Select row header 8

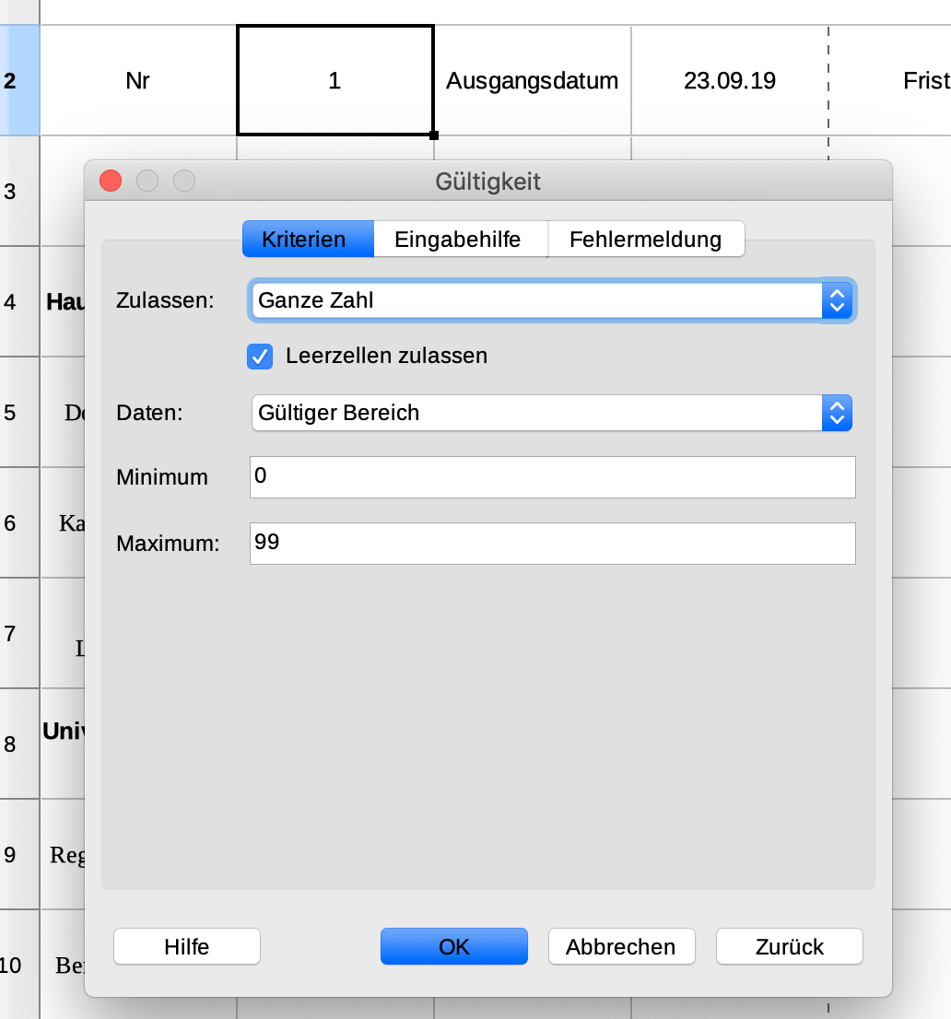click(x=19, y=744)
